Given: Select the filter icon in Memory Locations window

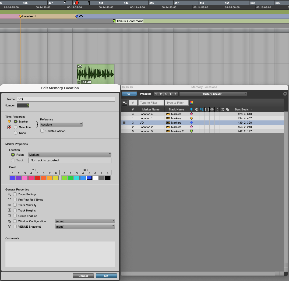Looking at the screenshot, I should pos(125,103).
